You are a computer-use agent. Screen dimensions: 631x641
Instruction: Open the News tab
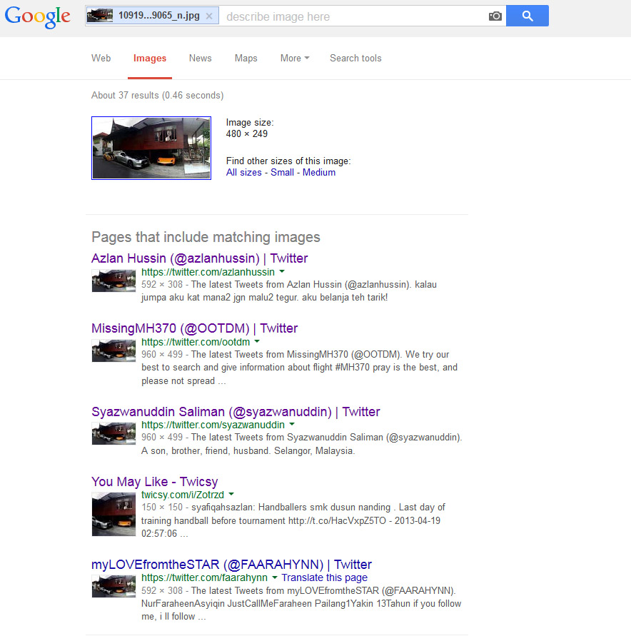coord(201,58)
